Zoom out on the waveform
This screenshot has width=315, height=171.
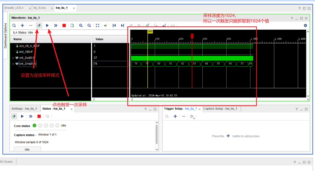click(89, 25)
